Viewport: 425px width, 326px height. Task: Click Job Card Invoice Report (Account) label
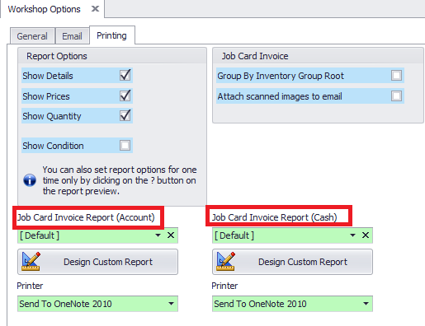86,217
